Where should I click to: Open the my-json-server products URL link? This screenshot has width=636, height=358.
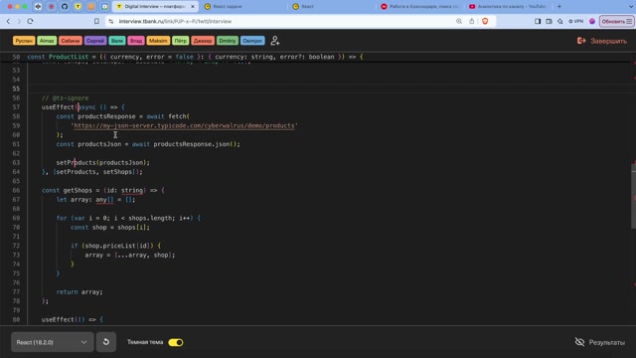(x=184, y=125)
